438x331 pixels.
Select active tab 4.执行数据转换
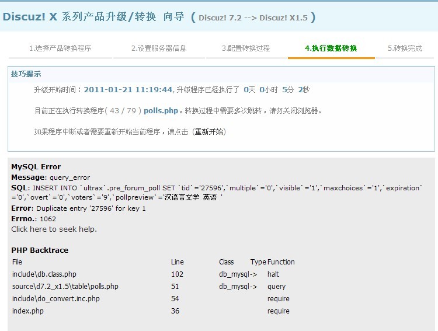click(331, 48)
